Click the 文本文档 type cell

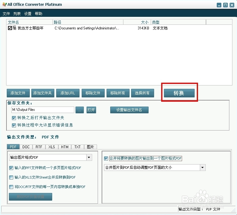coord(160,28)
